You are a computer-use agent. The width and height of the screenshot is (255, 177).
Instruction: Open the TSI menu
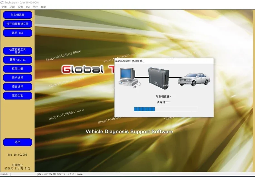coord(28,7)
